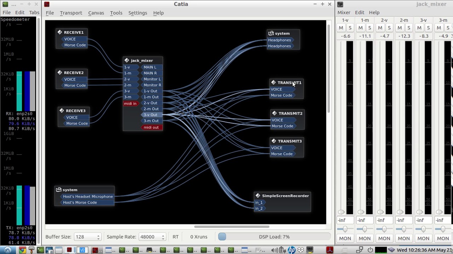Mute channel 1-m in jack_mixer
Image resolution: width=453 pixels, height=254 pixels.
[360, 28]
